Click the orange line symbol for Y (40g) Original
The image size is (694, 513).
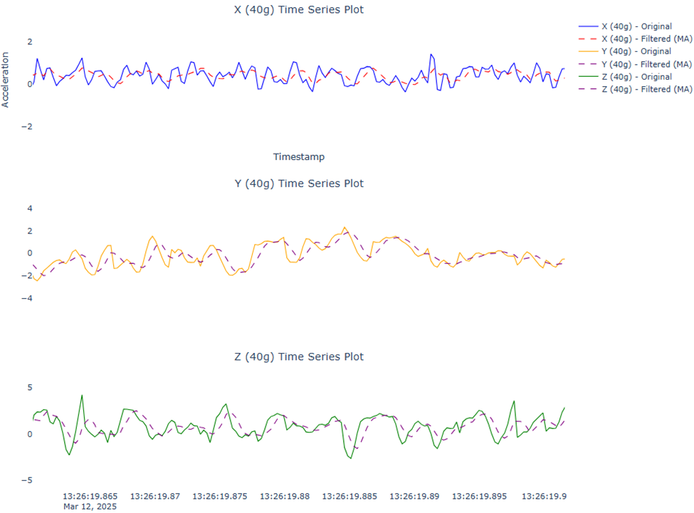pyautogui.click(x=589, y=51)
